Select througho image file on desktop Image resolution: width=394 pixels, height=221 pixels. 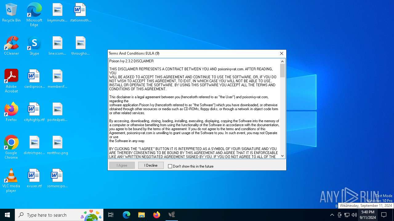point(80,46)
